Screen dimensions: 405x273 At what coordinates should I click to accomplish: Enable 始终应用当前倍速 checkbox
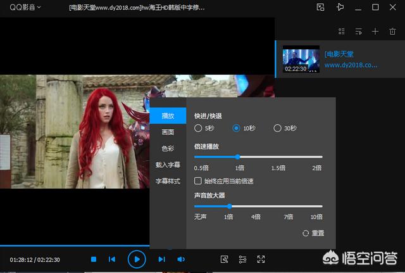point(198,181)
